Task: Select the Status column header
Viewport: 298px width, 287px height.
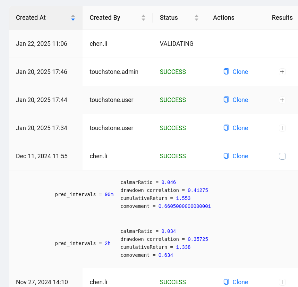Action: tap(168, 17)
